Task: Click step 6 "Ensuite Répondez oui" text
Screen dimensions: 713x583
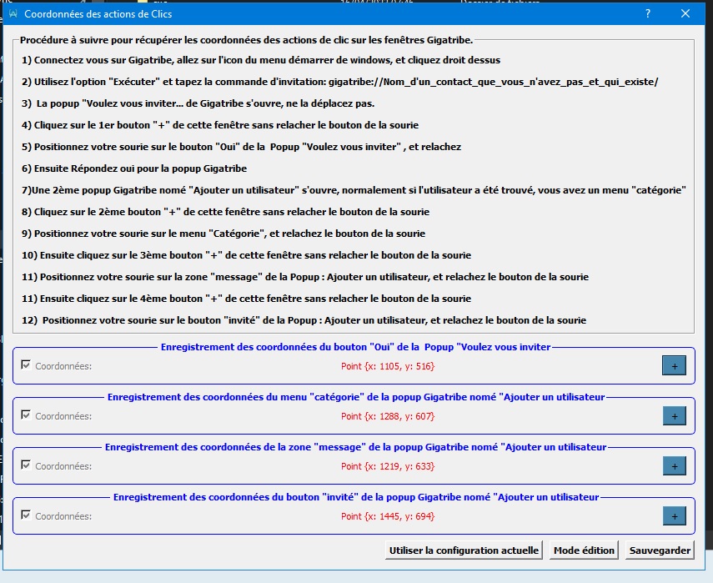Action: coord(134,168)
